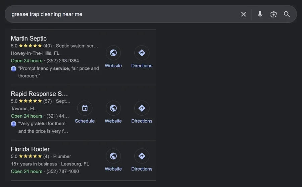The width and height of the screenshot is (302, 187).
Task: Click the Directions label for Florida Rooter
Action: [x=142, y=169]
